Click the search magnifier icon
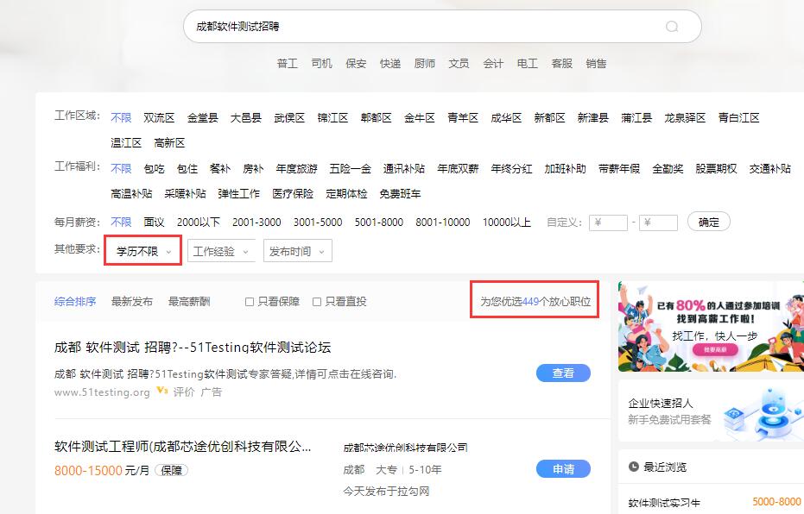Viewport: 804px width, 514px height. (x=672, y=27)
